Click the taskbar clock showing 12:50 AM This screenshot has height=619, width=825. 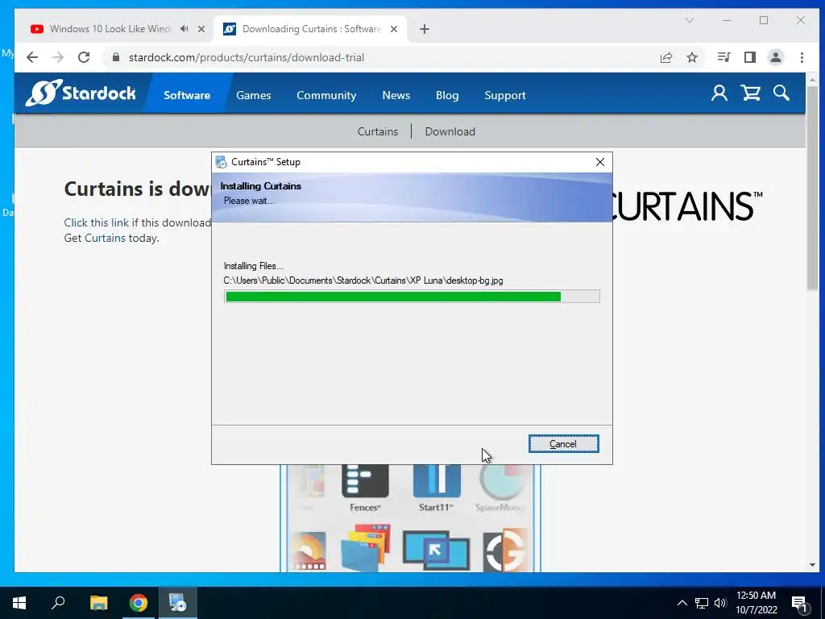click(756, 603)
